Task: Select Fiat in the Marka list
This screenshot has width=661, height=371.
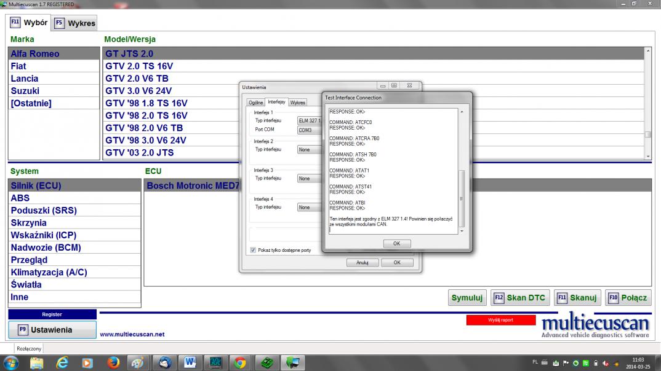Action: [x=54, y=66]
